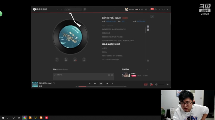This screenshot has height=120, width=215.
Task: Click the lower round lyric tool button
Action: [x=148, y=30]
